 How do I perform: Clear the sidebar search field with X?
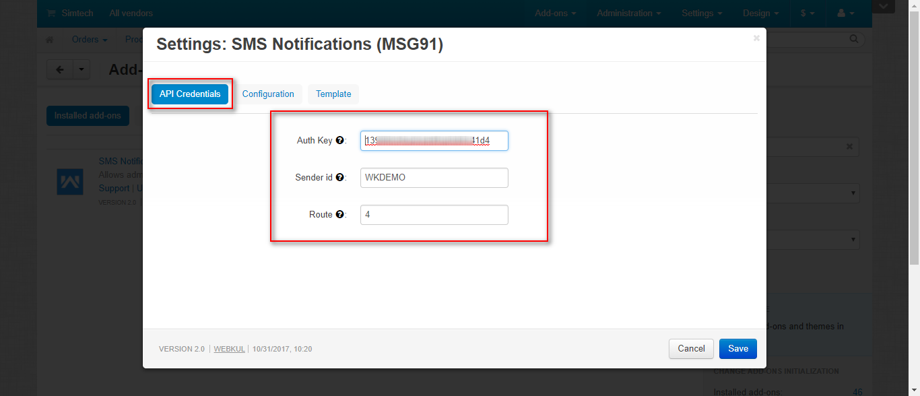pos(849,146)
